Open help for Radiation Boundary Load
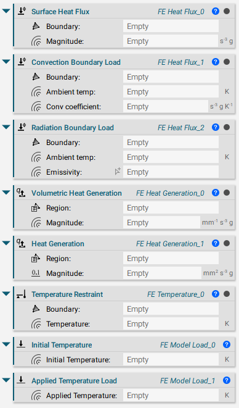 [216, 127]
